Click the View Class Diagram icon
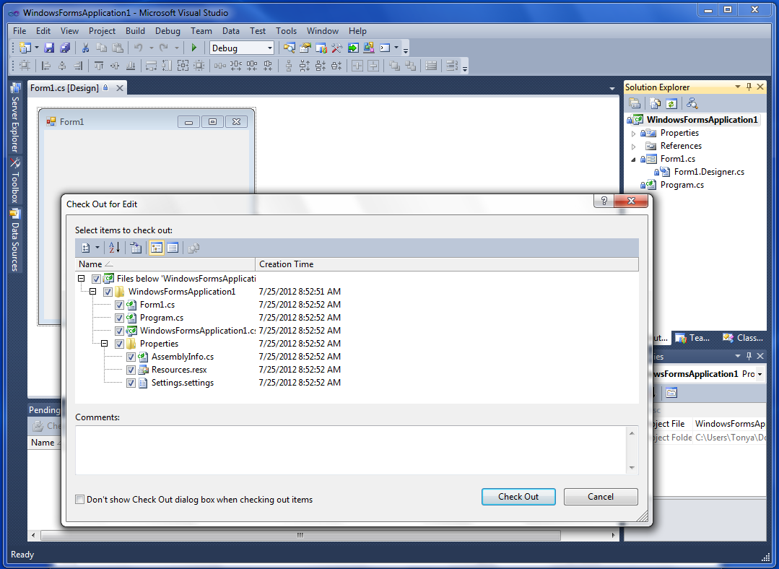The width and height of the screenshot is (779, 569). tap(692, 104)
